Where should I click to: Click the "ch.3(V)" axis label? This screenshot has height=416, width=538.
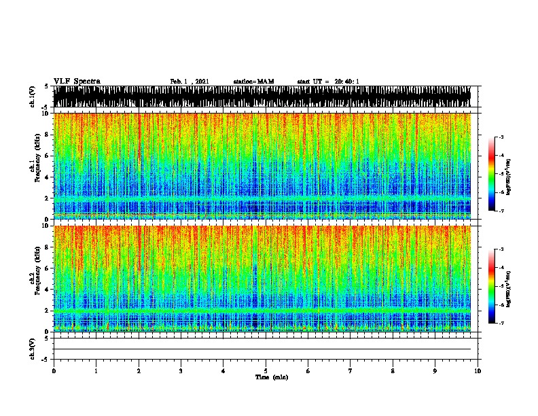[32, 349]
